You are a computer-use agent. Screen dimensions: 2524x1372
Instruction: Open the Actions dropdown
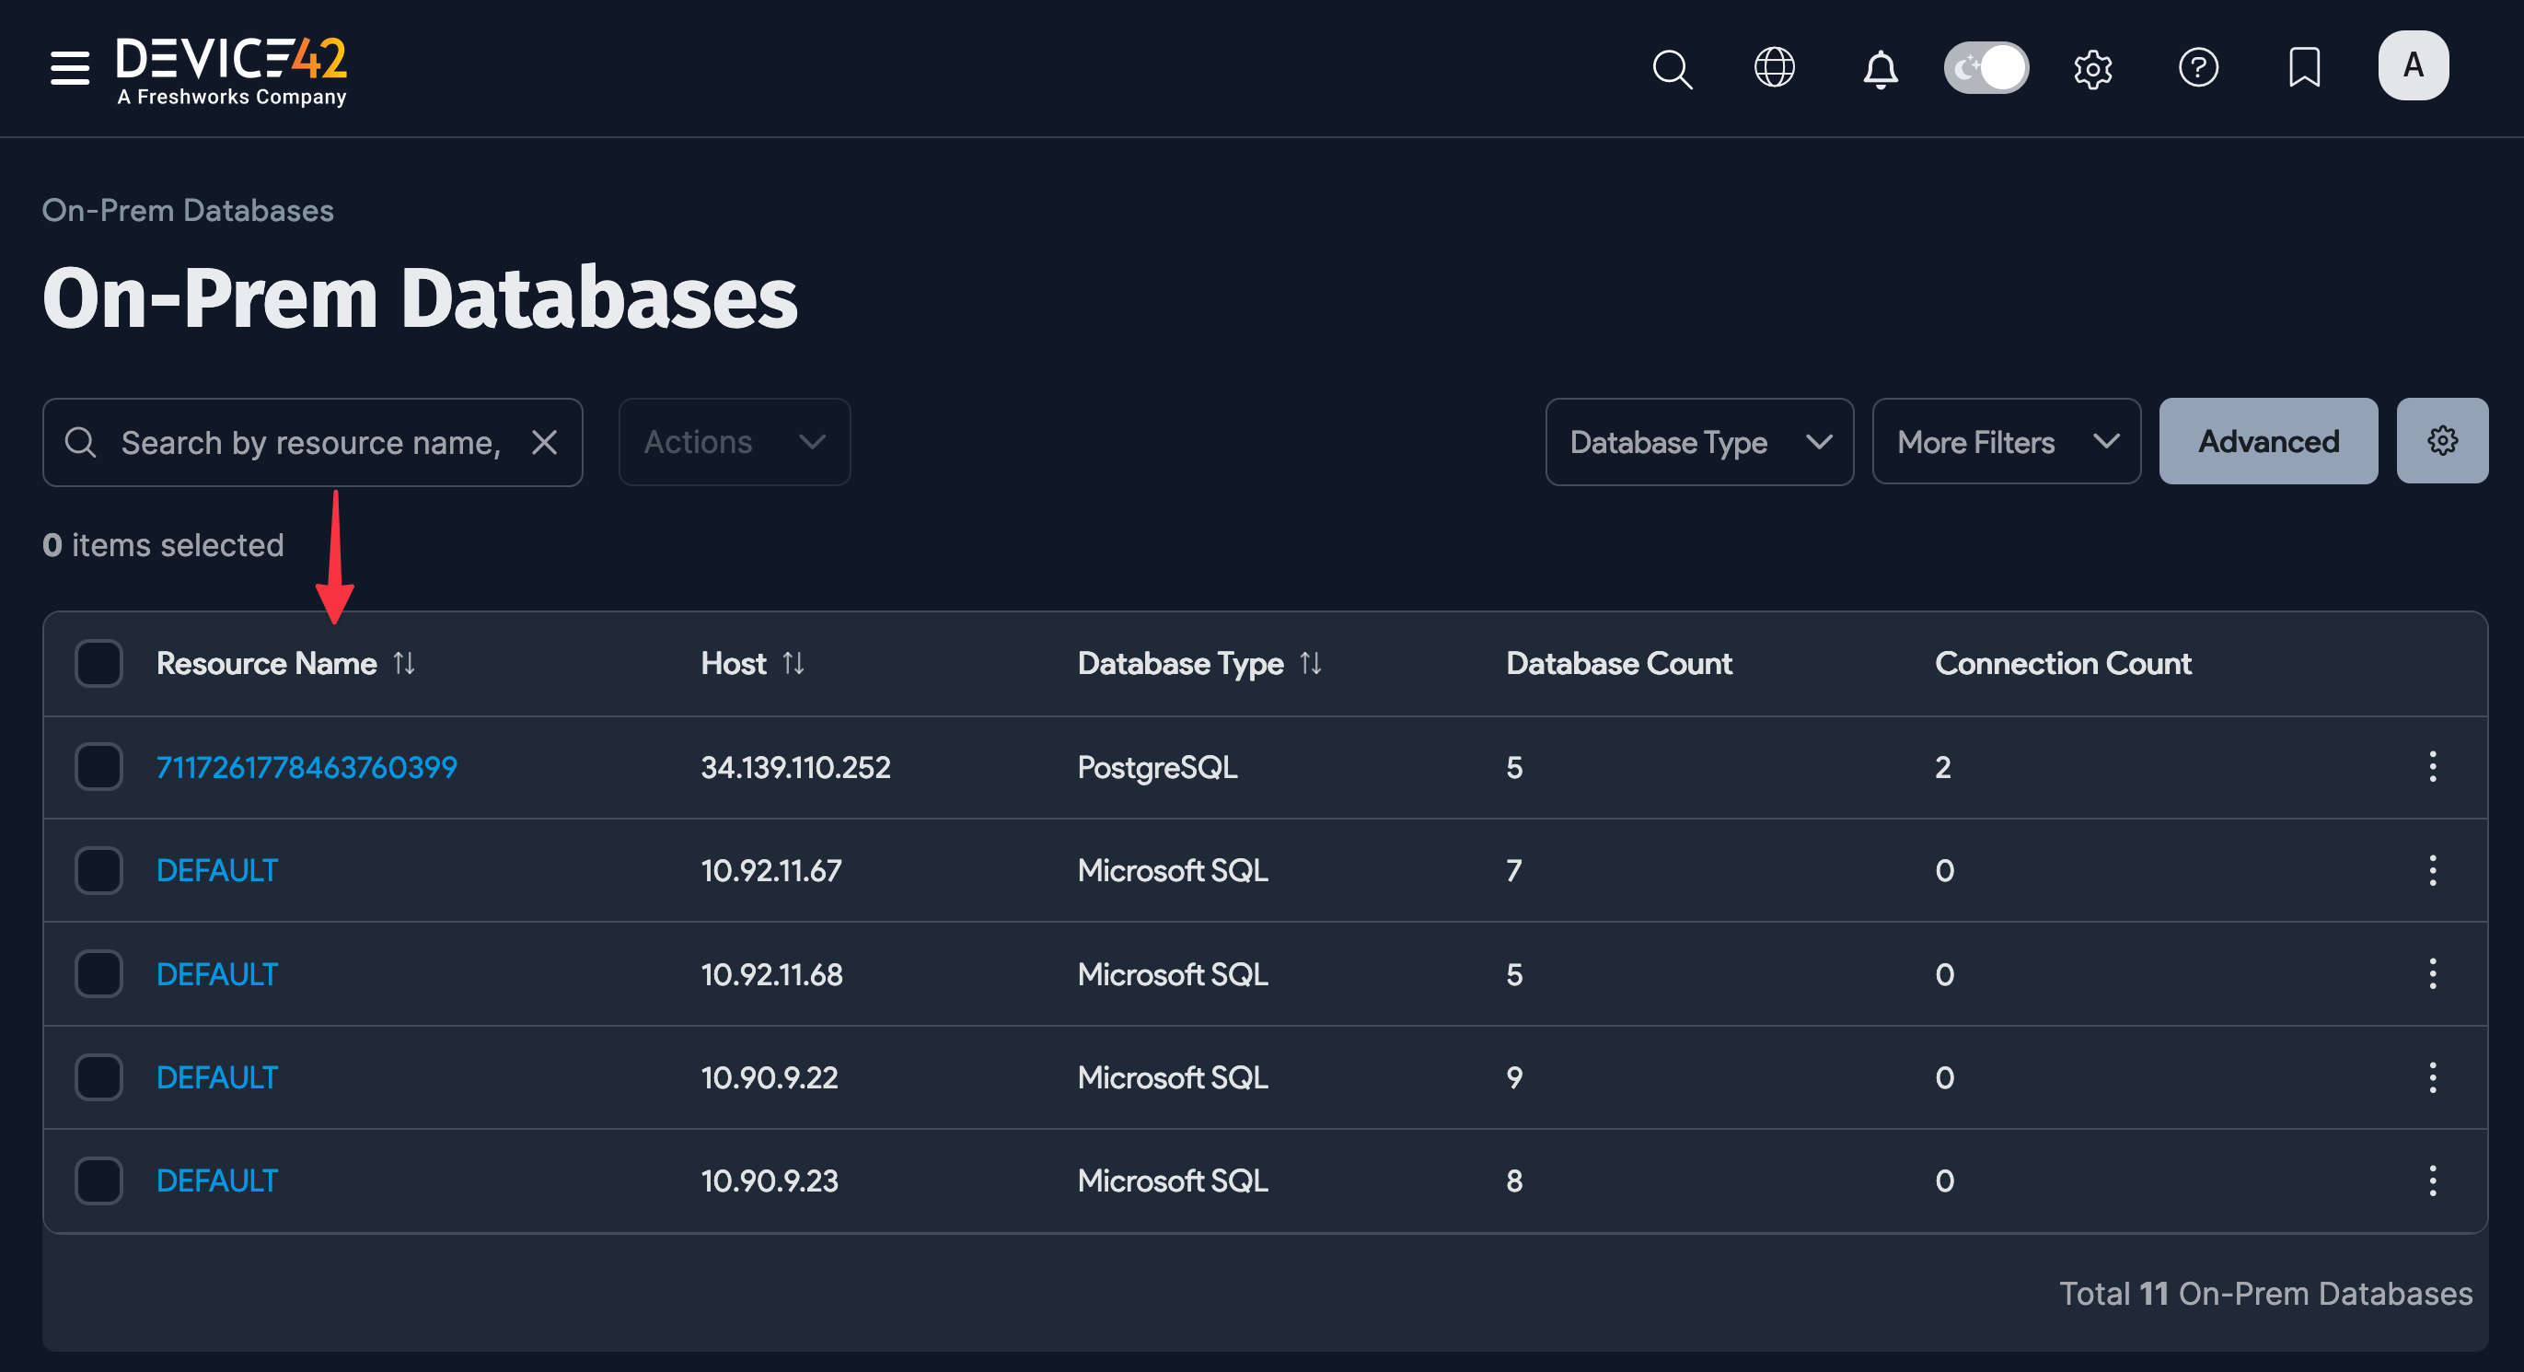click(733, 441)
